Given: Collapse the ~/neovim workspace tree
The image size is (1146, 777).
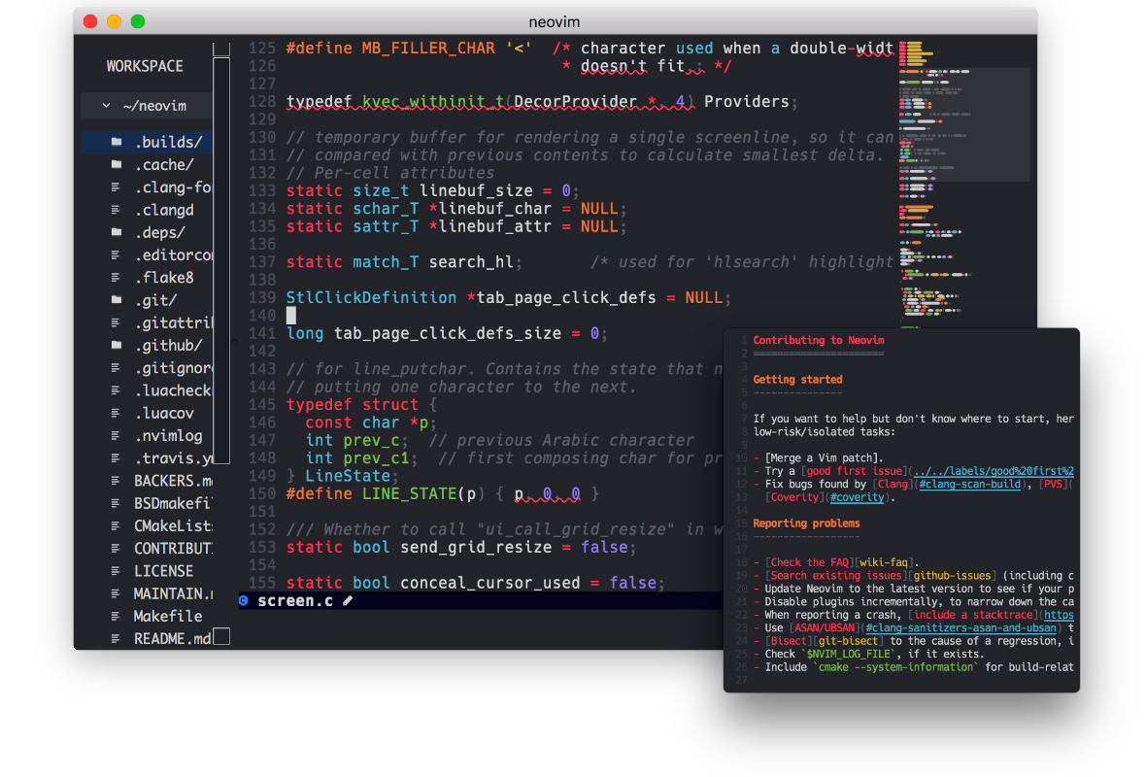Looking at the screenshot, I should (x=107, y=105).
